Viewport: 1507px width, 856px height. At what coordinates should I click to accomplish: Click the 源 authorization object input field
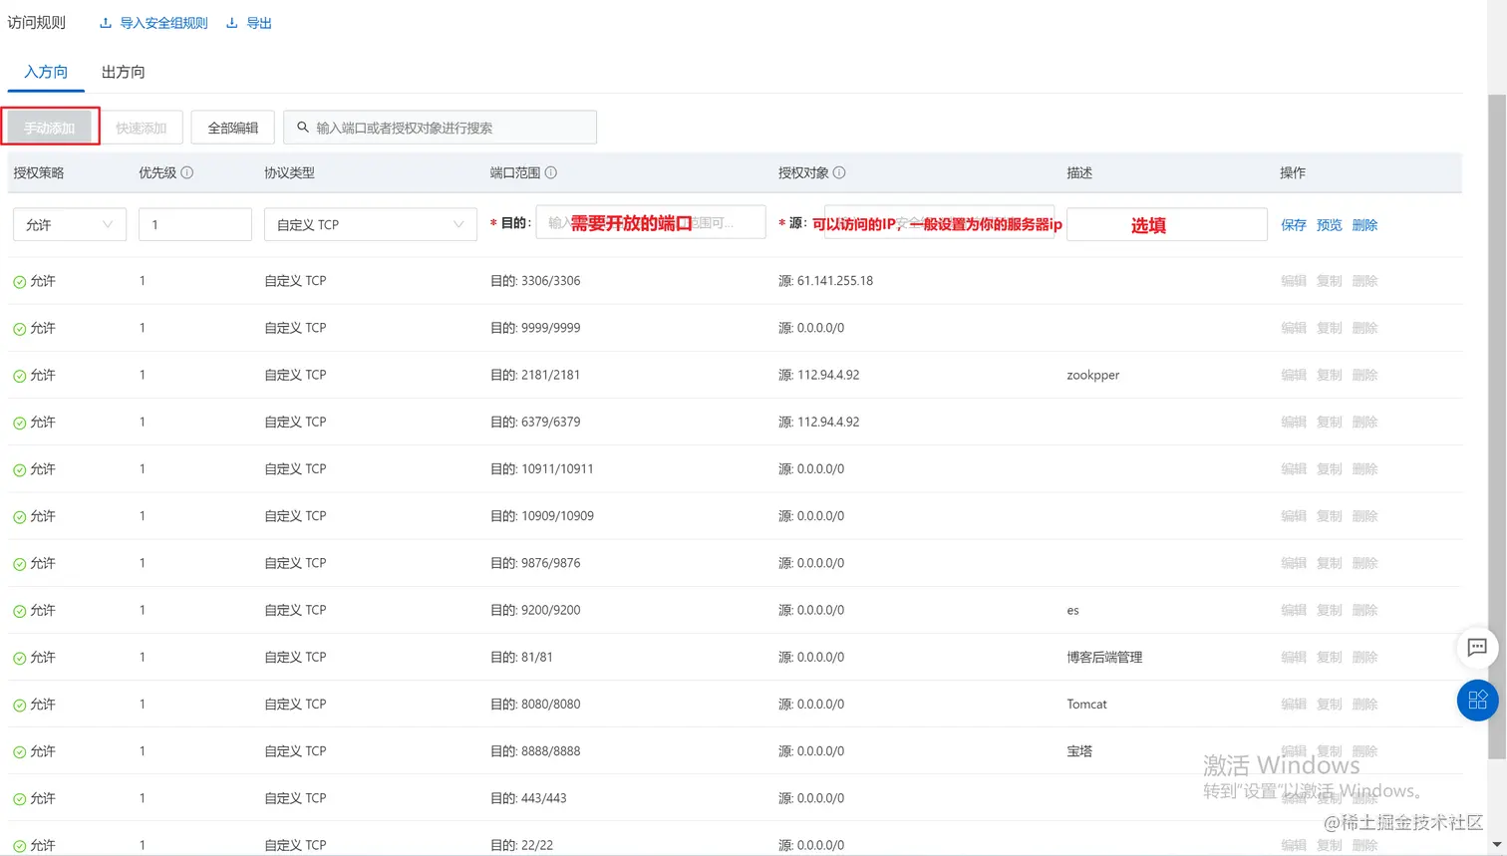pyautogui.click(x=939, y=222)
